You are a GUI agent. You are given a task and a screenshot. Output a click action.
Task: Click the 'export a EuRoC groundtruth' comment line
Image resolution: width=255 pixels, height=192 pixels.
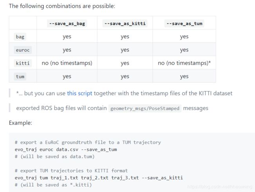coord(88,143)
